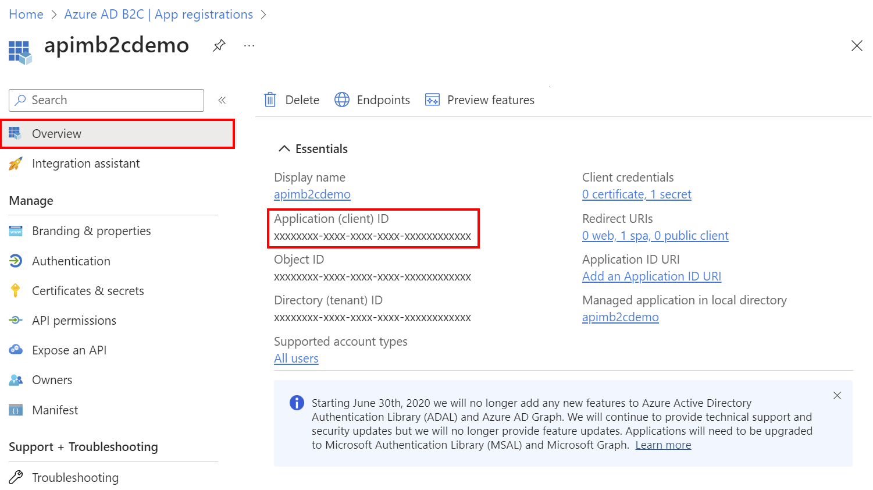
Task: Navigate to Azure AD B2C App registrations breadcrumb
Action: click(159, 14)
